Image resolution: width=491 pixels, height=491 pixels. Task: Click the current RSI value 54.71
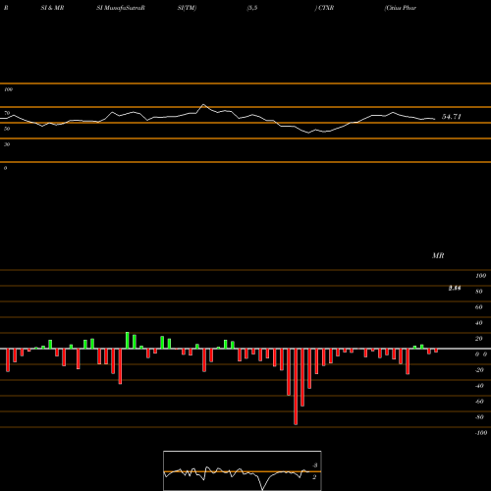[452, 117]
